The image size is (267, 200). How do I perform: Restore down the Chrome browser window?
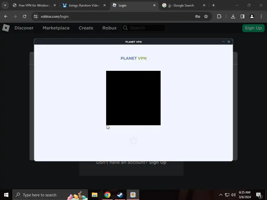point(249,5)
